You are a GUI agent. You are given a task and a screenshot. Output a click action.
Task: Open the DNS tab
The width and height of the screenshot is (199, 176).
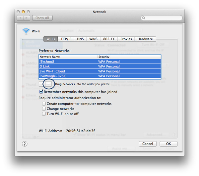pyautogui.click(x=80, y=39)
